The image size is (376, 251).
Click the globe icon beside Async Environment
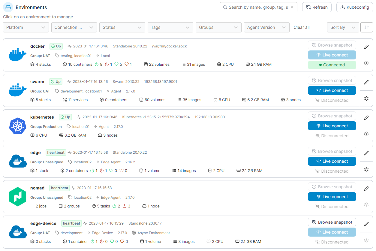[x=134, y=233]
